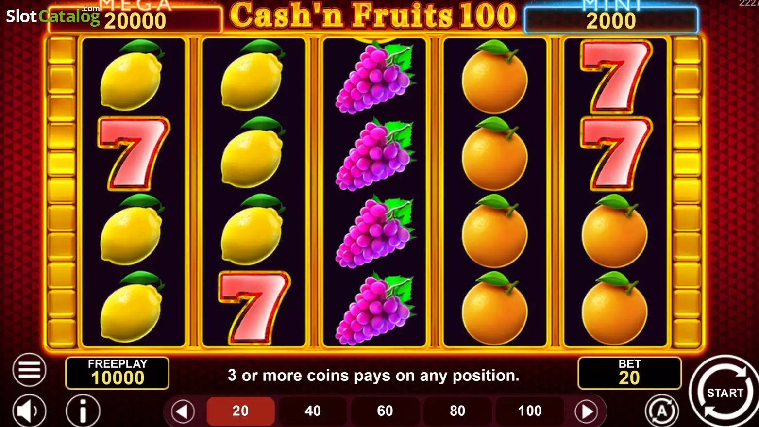759x427 pixels.
Task: Click the FREEPLAY 10000 balance box
Action: click(x=118, y=373)
